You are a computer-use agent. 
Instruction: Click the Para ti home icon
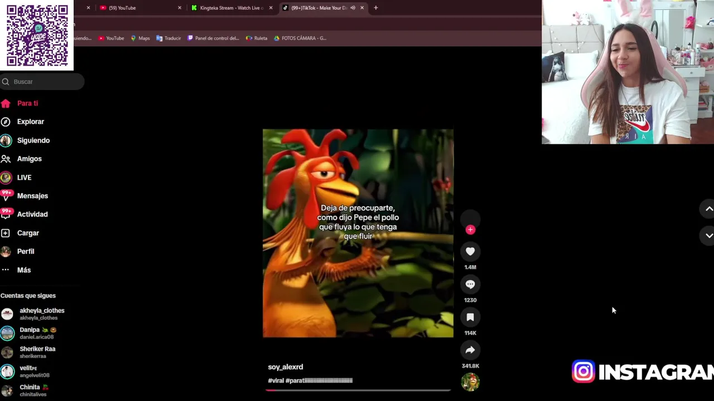tap(6, 103)
